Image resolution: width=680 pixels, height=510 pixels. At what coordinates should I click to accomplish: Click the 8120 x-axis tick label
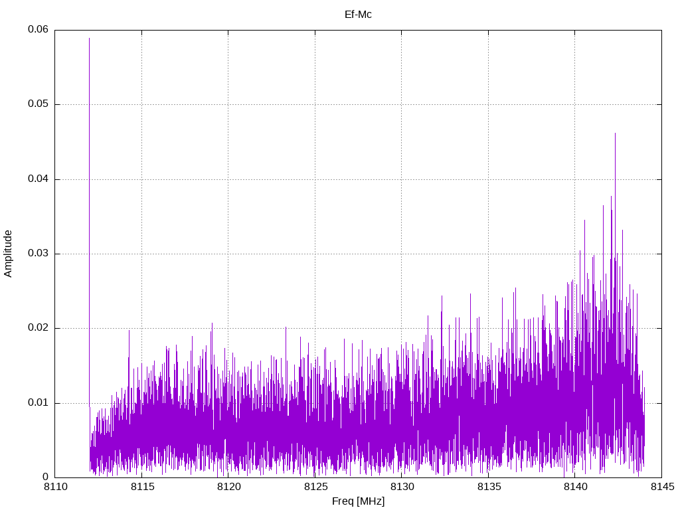[x=228, y=487]
